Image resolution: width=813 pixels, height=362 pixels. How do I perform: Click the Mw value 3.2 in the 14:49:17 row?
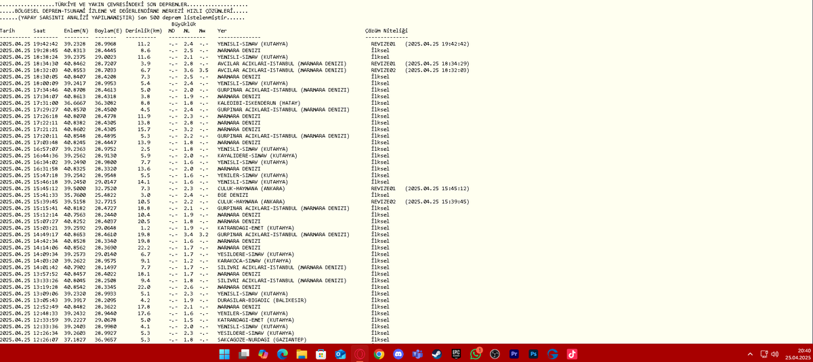point(203,235)
